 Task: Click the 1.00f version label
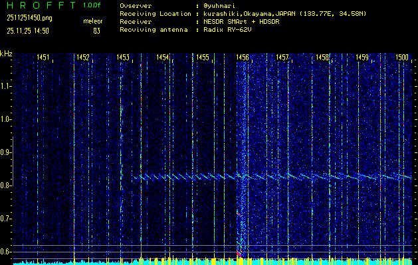[92, 5]
